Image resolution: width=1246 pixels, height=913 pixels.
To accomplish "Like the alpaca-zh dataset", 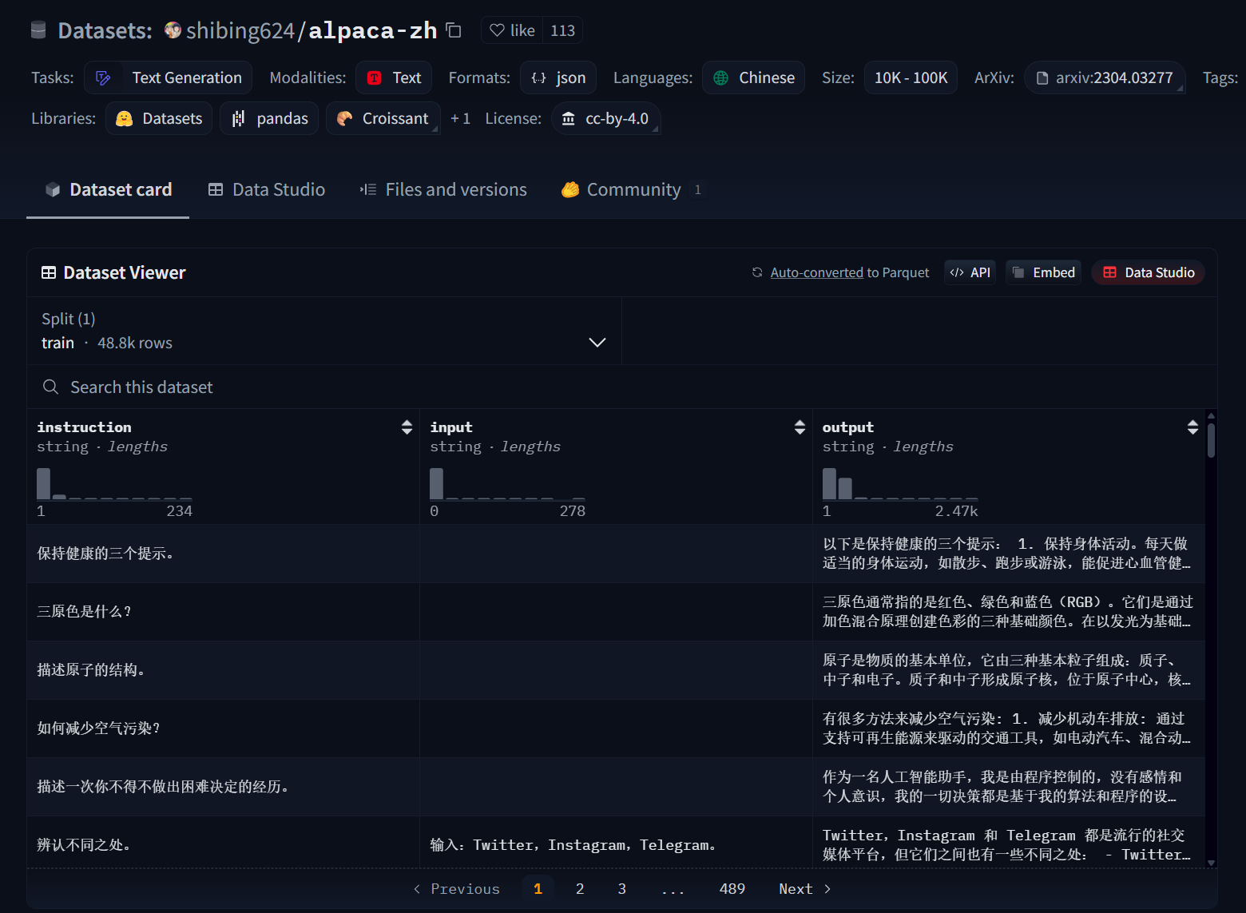I will point(512,30).
